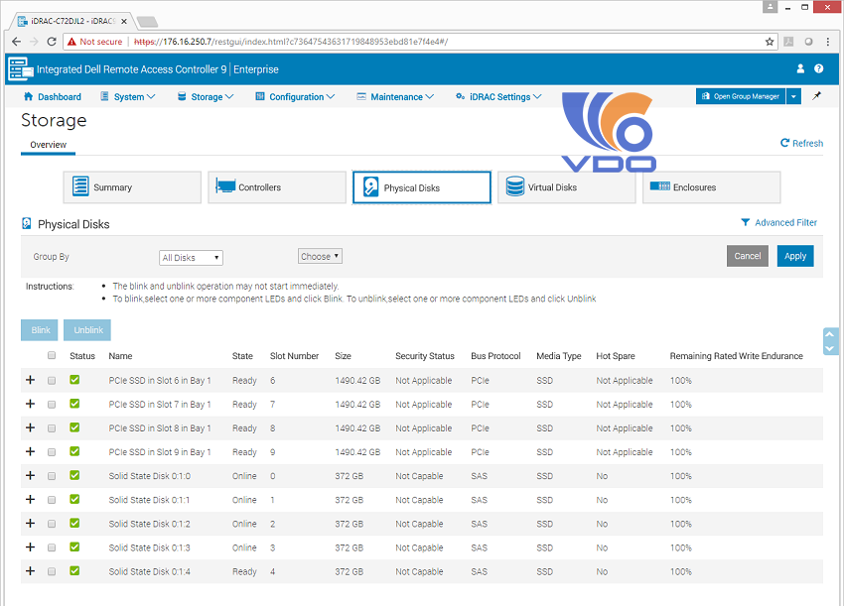Image resolution: width=844 pixels, height=606 pixels.
Task: Sort table by Media Type column header
Action: click(x=559, y=356)
